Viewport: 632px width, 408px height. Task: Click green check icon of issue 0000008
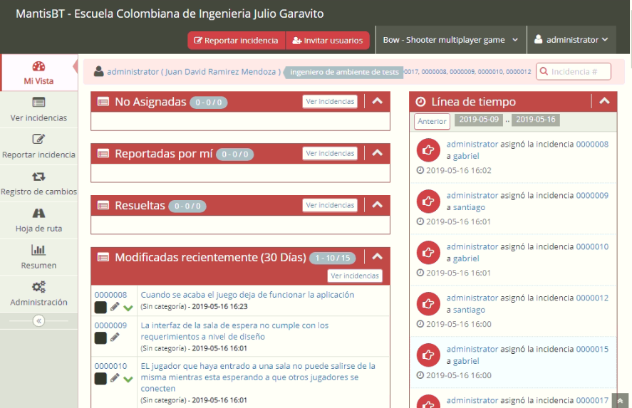point(128,308)
